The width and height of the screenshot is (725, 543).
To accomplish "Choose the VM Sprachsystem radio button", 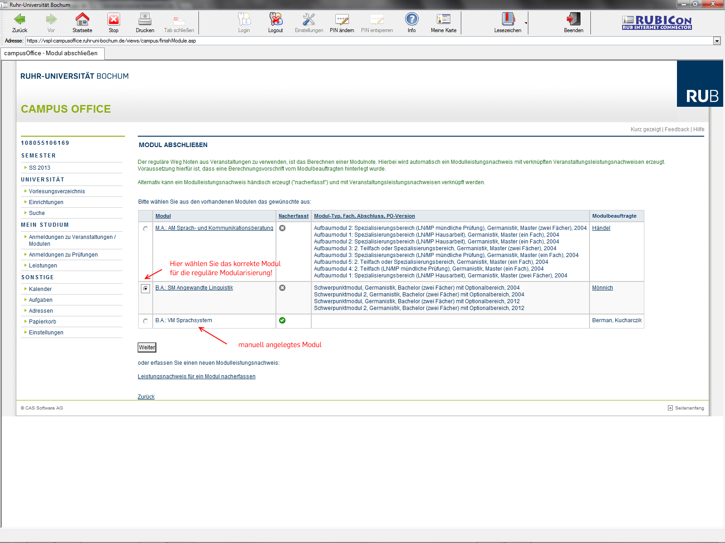I will (x=145, y=321).
